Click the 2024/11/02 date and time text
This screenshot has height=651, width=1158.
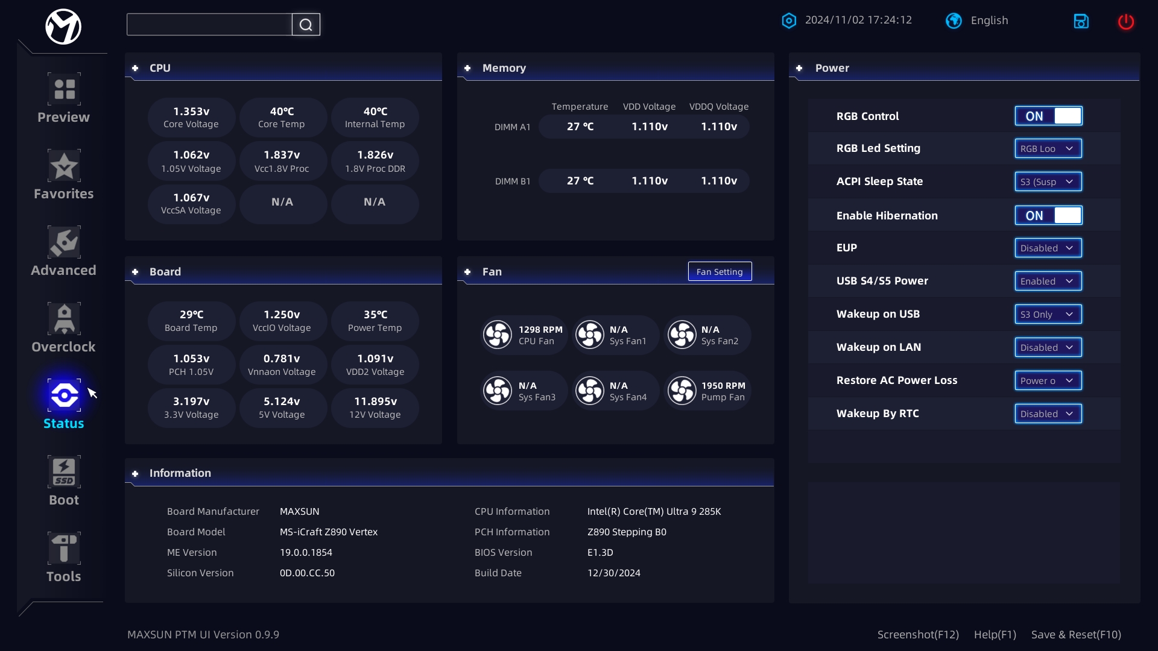pyautogui.click(x=858, y=20)
